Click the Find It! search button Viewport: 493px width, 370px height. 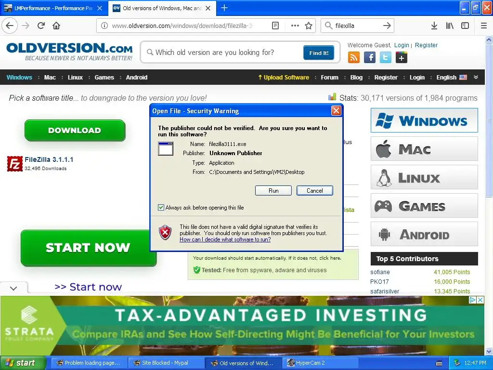point(319,53)
